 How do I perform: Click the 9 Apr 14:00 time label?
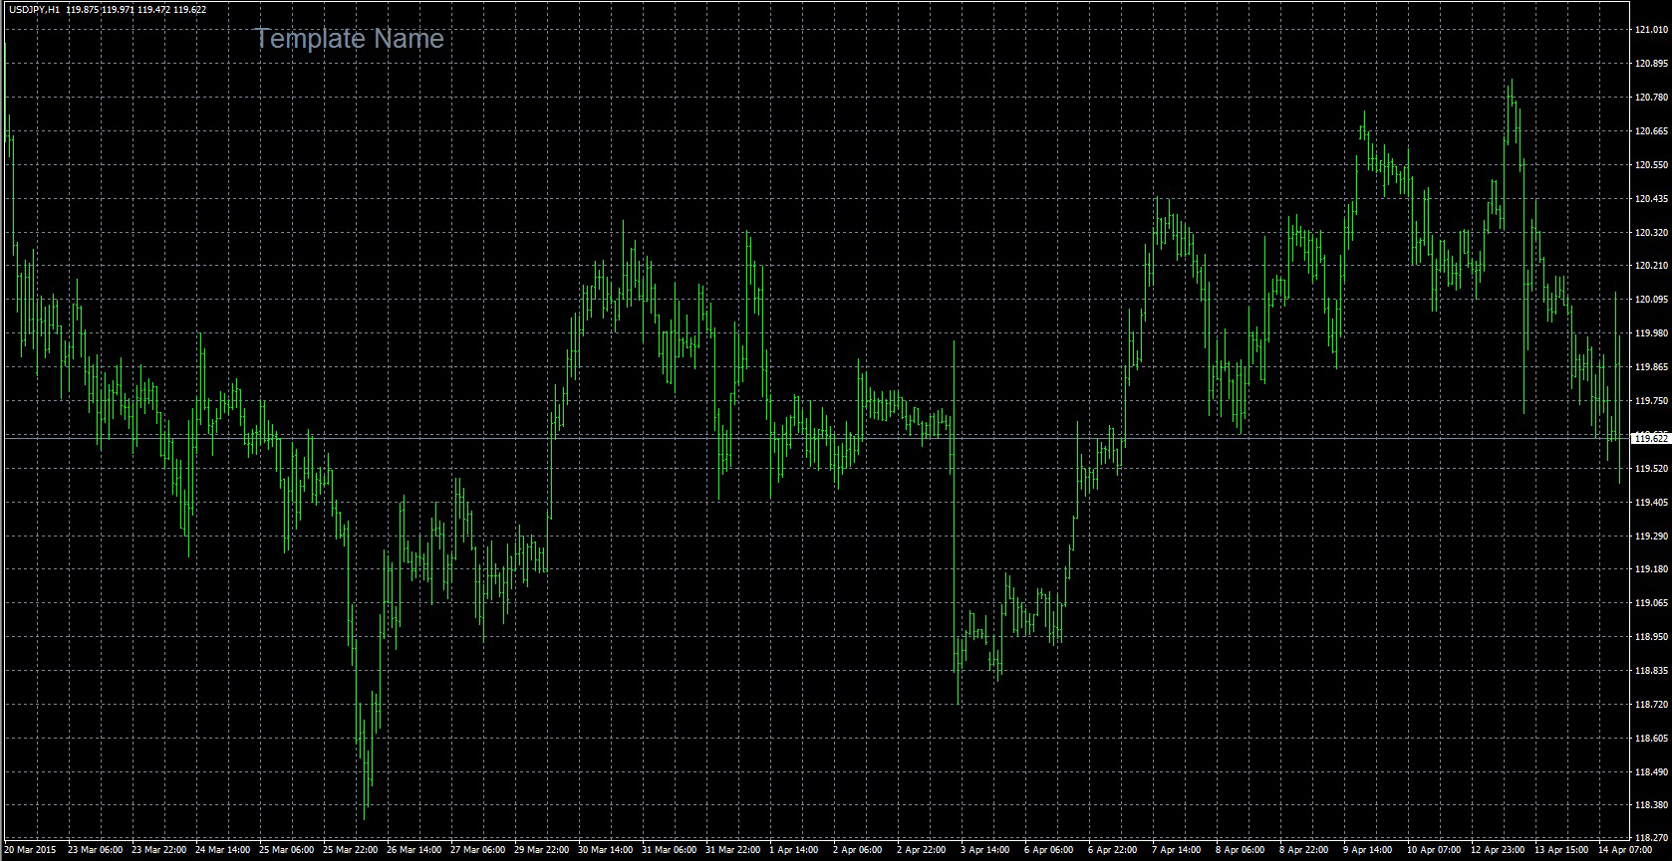(x=1368, y=851)
